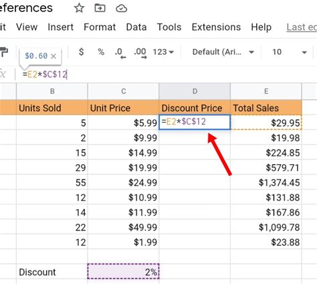Select the Units Sold cell with 15
The height and width of the screenshot is (284, 317).
point(52,153)
